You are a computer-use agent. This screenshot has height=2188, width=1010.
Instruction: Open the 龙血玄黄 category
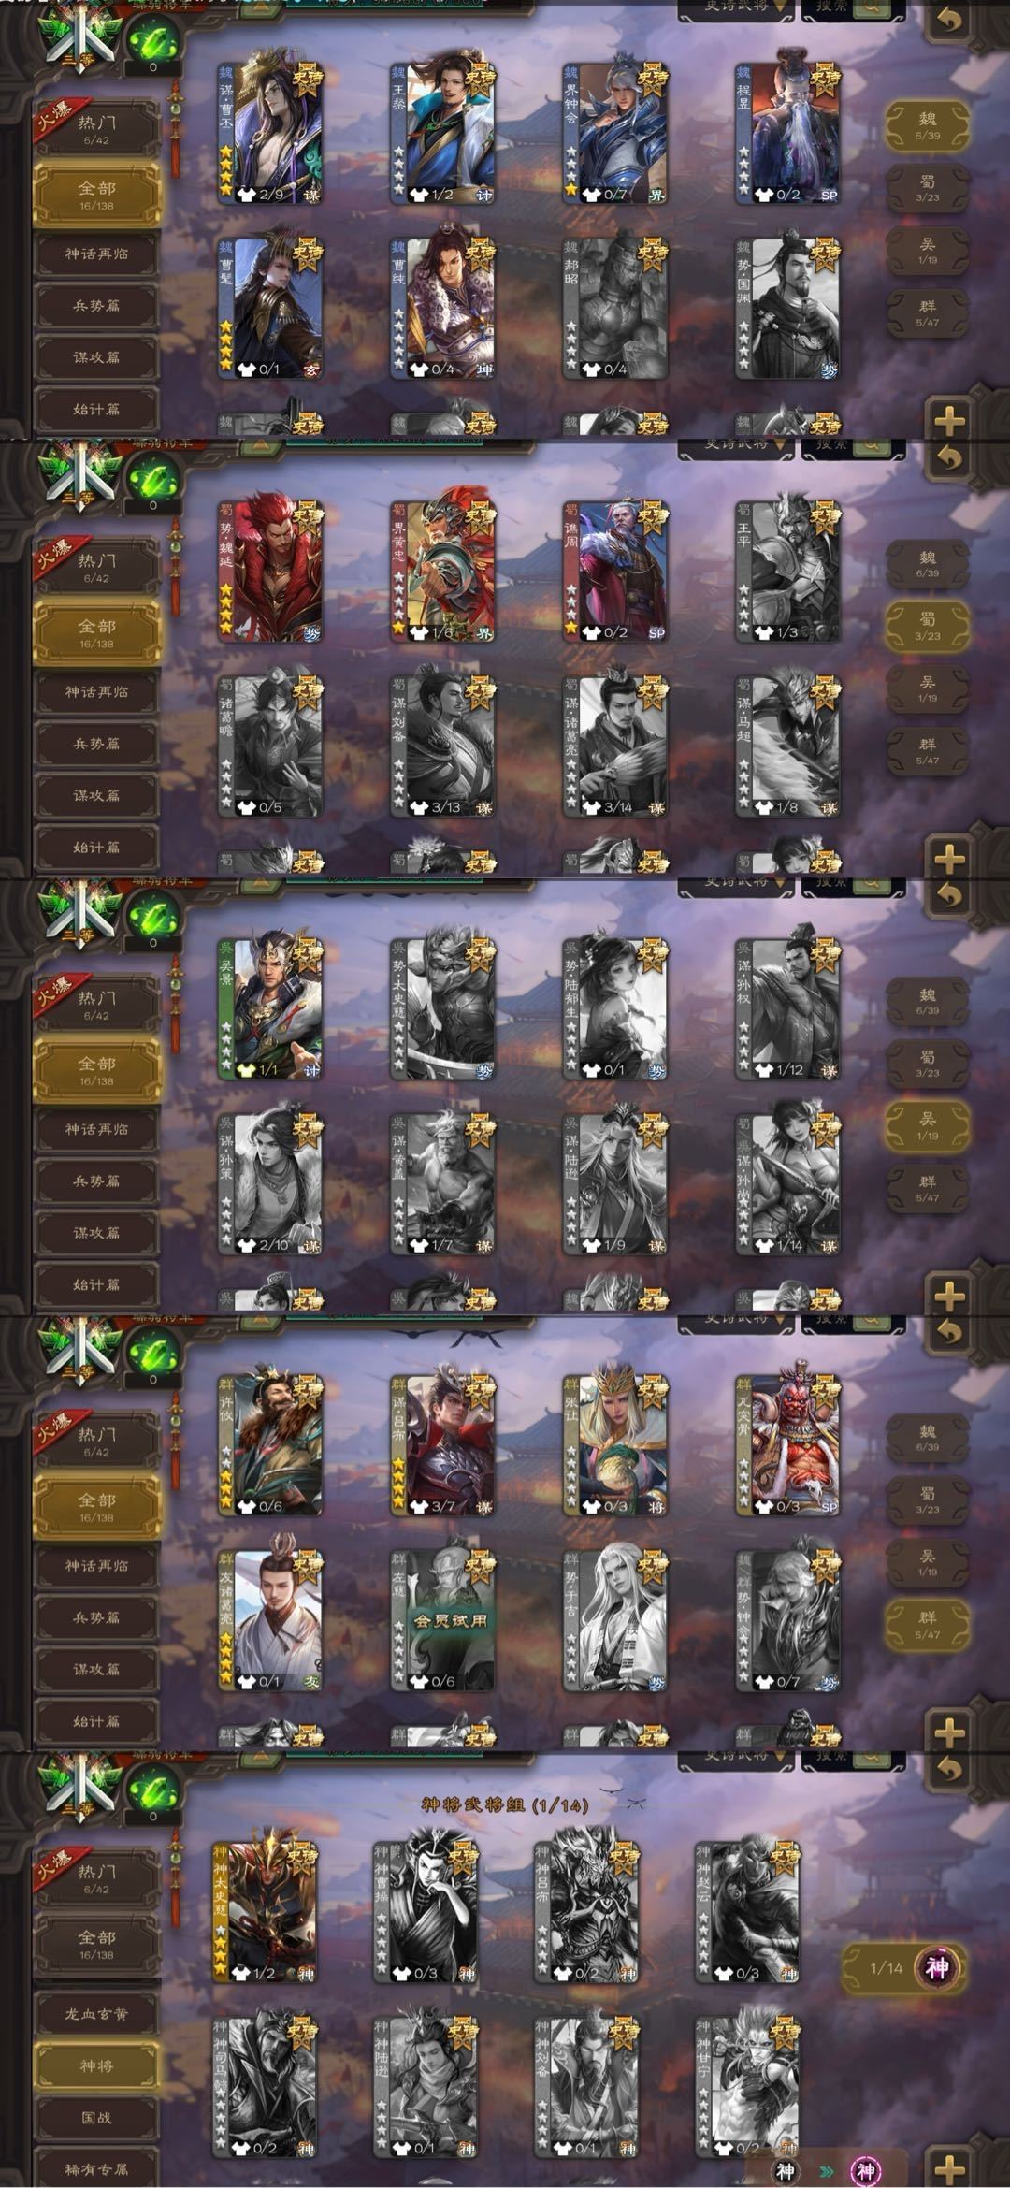tap(96, 2013)
